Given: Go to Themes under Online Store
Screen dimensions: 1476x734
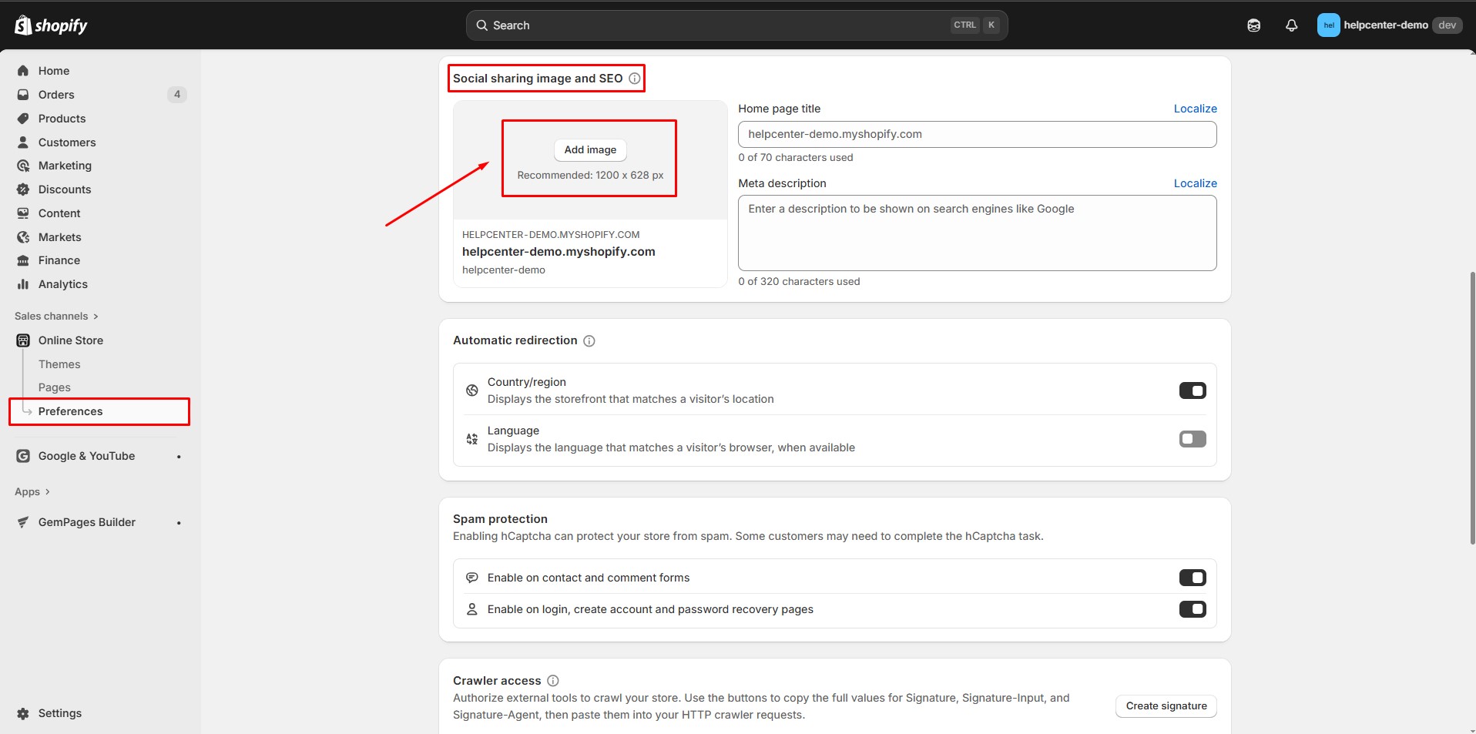Looking at the screenshot, I should [59, 364].
